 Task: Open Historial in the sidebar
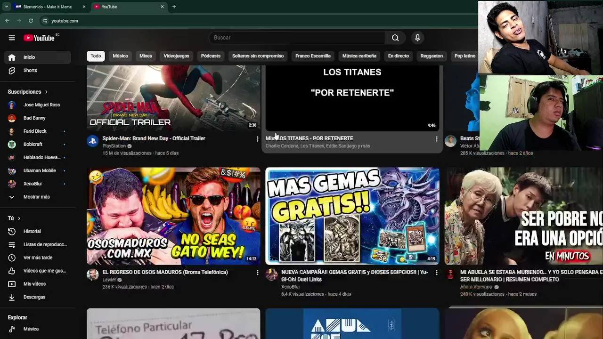click(38, 231)
